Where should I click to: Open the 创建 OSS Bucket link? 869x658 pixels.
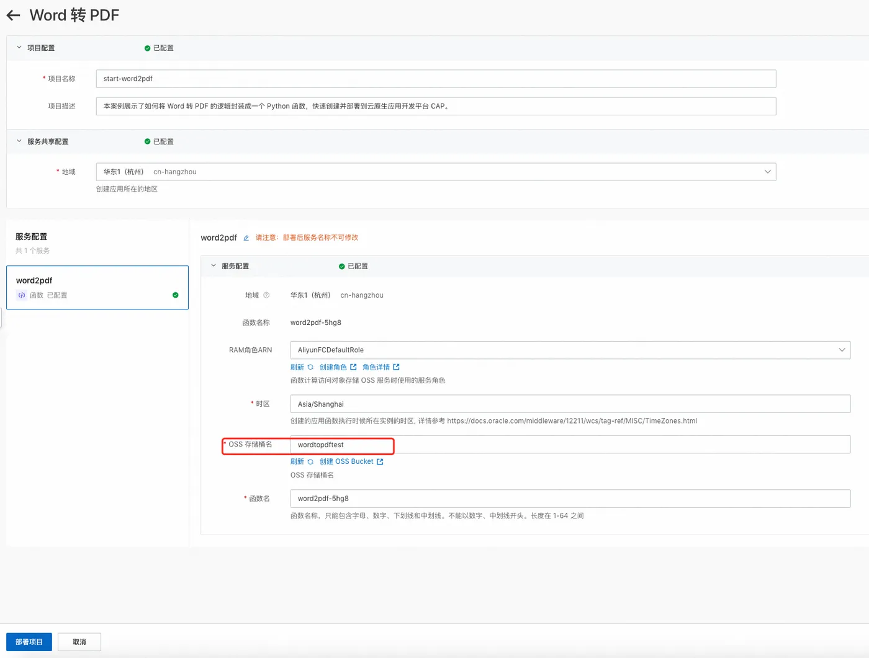click(x=346, y=461)
